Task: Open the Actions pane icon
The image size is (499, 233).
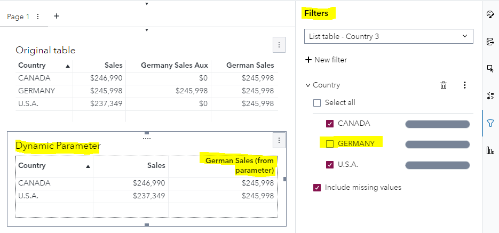Action: point(490,69)
